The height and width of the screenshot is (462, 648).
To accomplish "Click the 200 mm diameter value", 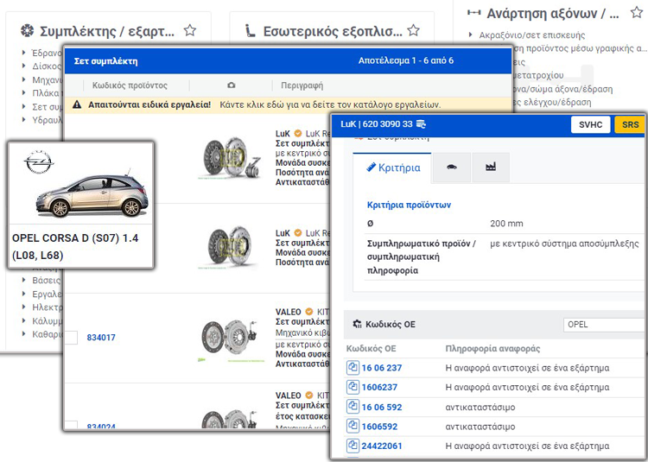I will [506, 224].
